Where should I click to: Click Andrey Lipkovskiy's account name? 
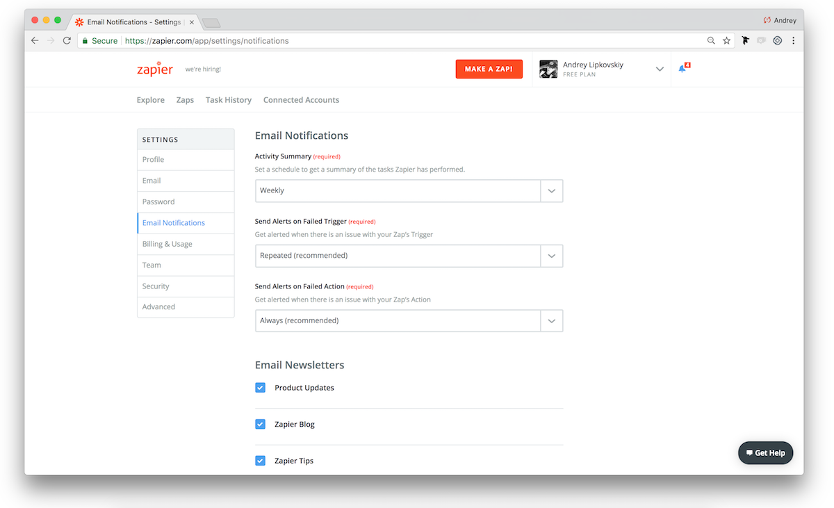point(593,65)
